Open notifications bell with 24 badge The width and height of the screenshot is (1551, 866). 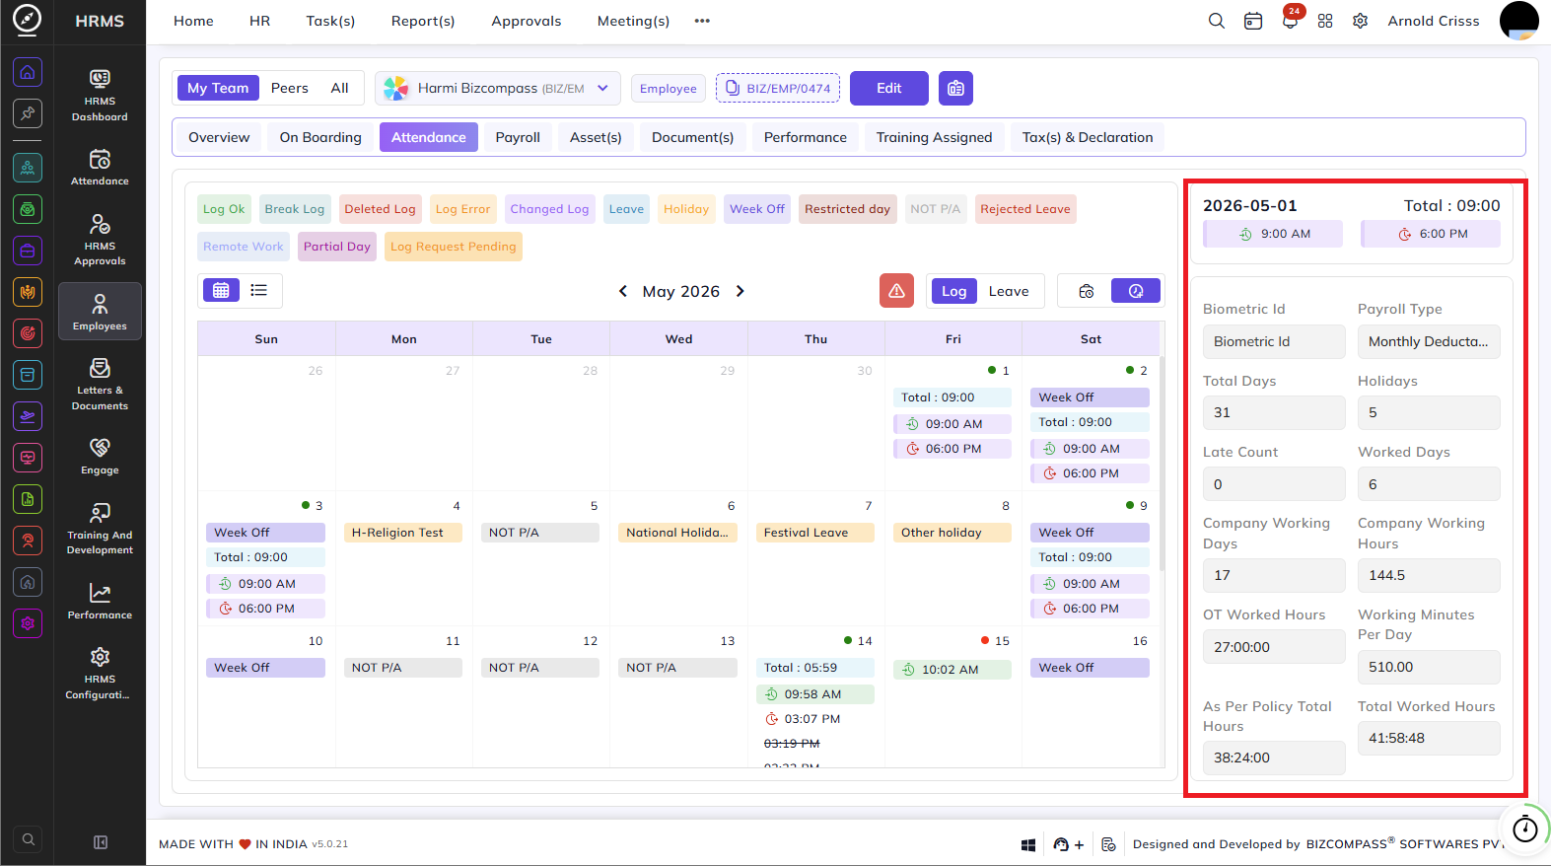pyautogui.click(x=1290, y=21)
